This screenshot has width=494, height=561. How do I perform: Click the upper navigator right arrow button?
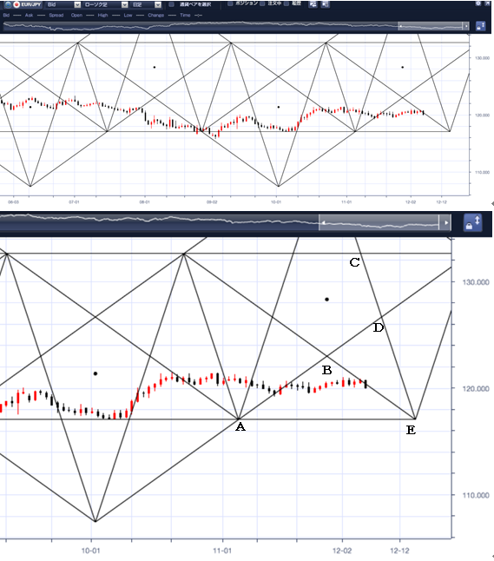coord(465,26)
